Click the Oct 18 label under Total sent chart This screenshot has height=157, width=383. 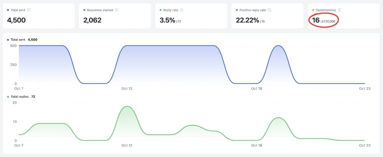(x=257, y=89)
